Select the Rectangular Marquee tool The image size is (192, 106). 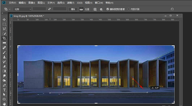tap(4, 24)
